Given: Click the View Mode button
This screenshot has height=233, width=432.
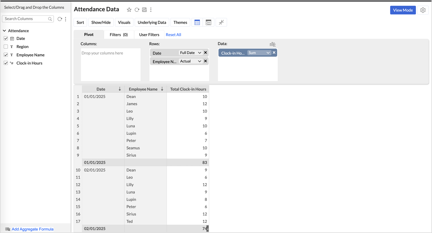Looking at the screenshot, I should pos(403,10).
